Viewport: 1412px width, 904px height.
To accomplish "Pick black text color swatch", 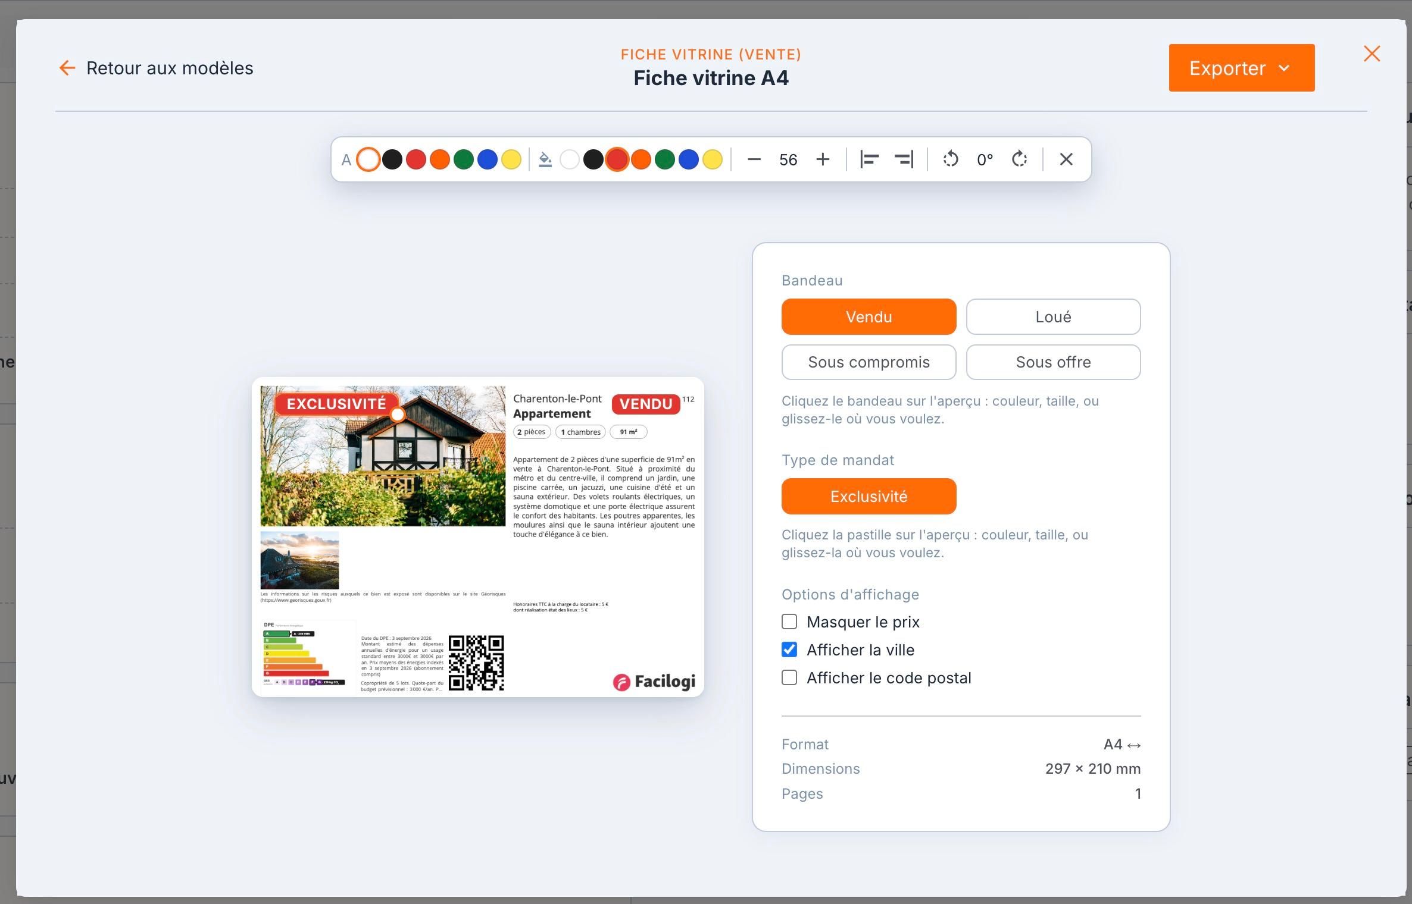I will point(392,159).
